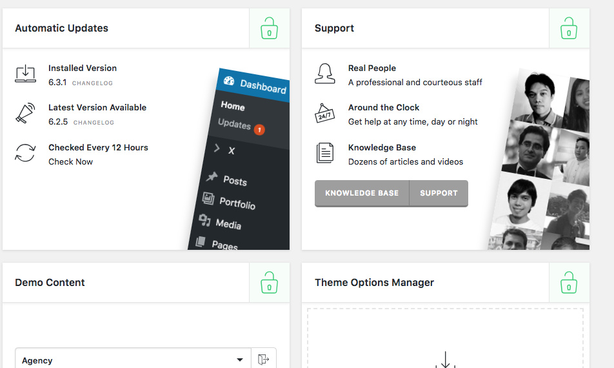Click the 24/7 Around the Clock icon
Screen dimensions: 614x368
(x=325, y=114)
